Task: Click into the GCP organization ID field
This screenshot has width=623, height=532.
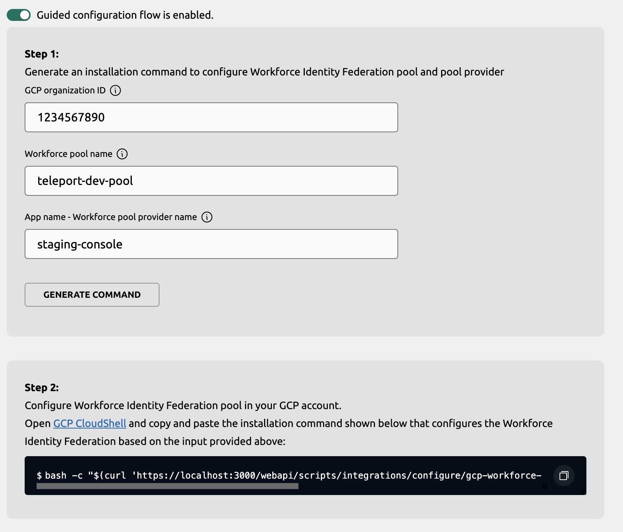Action: coord(211,117)
